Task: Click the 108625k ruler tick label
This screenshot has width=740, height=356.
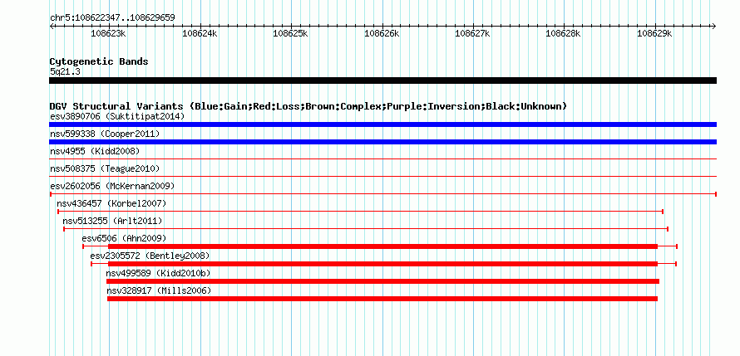Action: tap(291, 33)
